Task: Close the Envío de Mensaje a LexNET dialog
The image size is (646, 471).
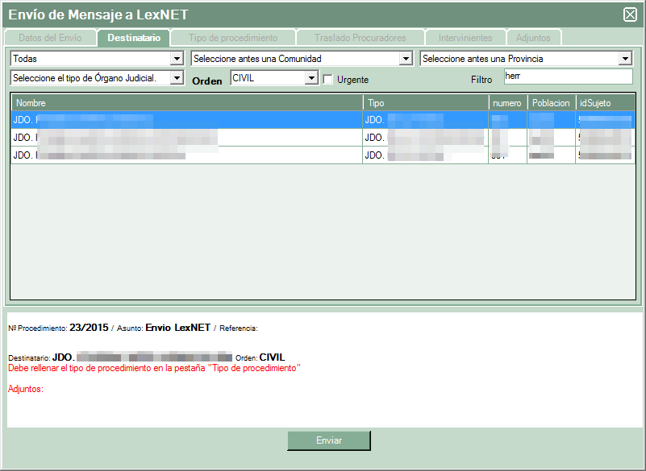Action: [x=630, y=14]
